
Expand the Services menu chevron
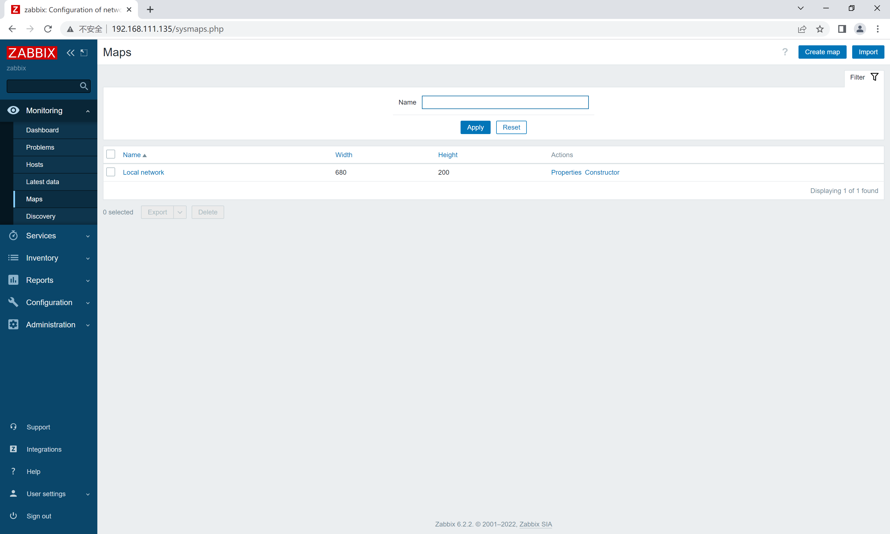(x=88, y=236)
